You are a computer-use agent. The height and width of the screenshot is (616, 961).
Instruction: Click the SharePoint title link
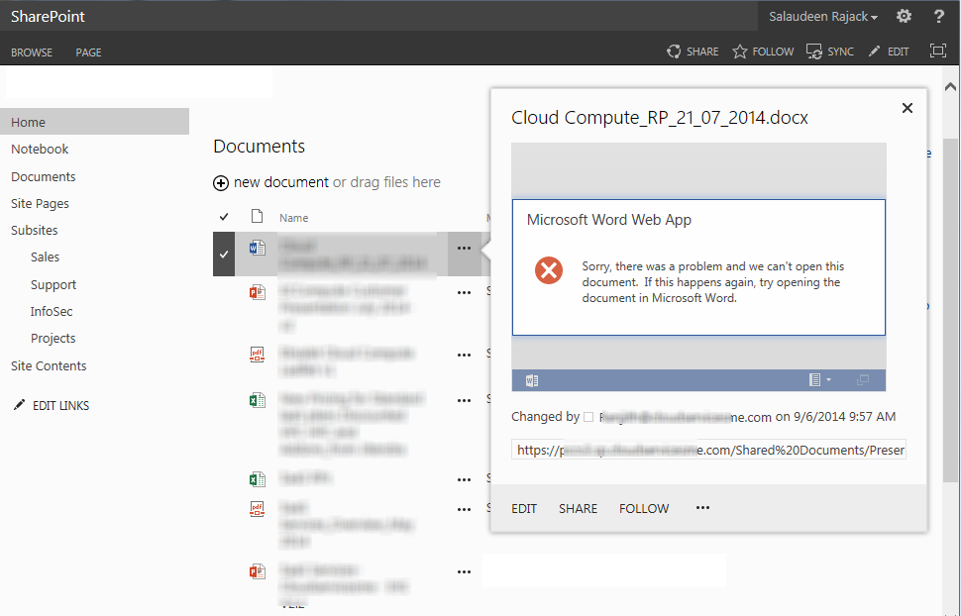(48, 17)
